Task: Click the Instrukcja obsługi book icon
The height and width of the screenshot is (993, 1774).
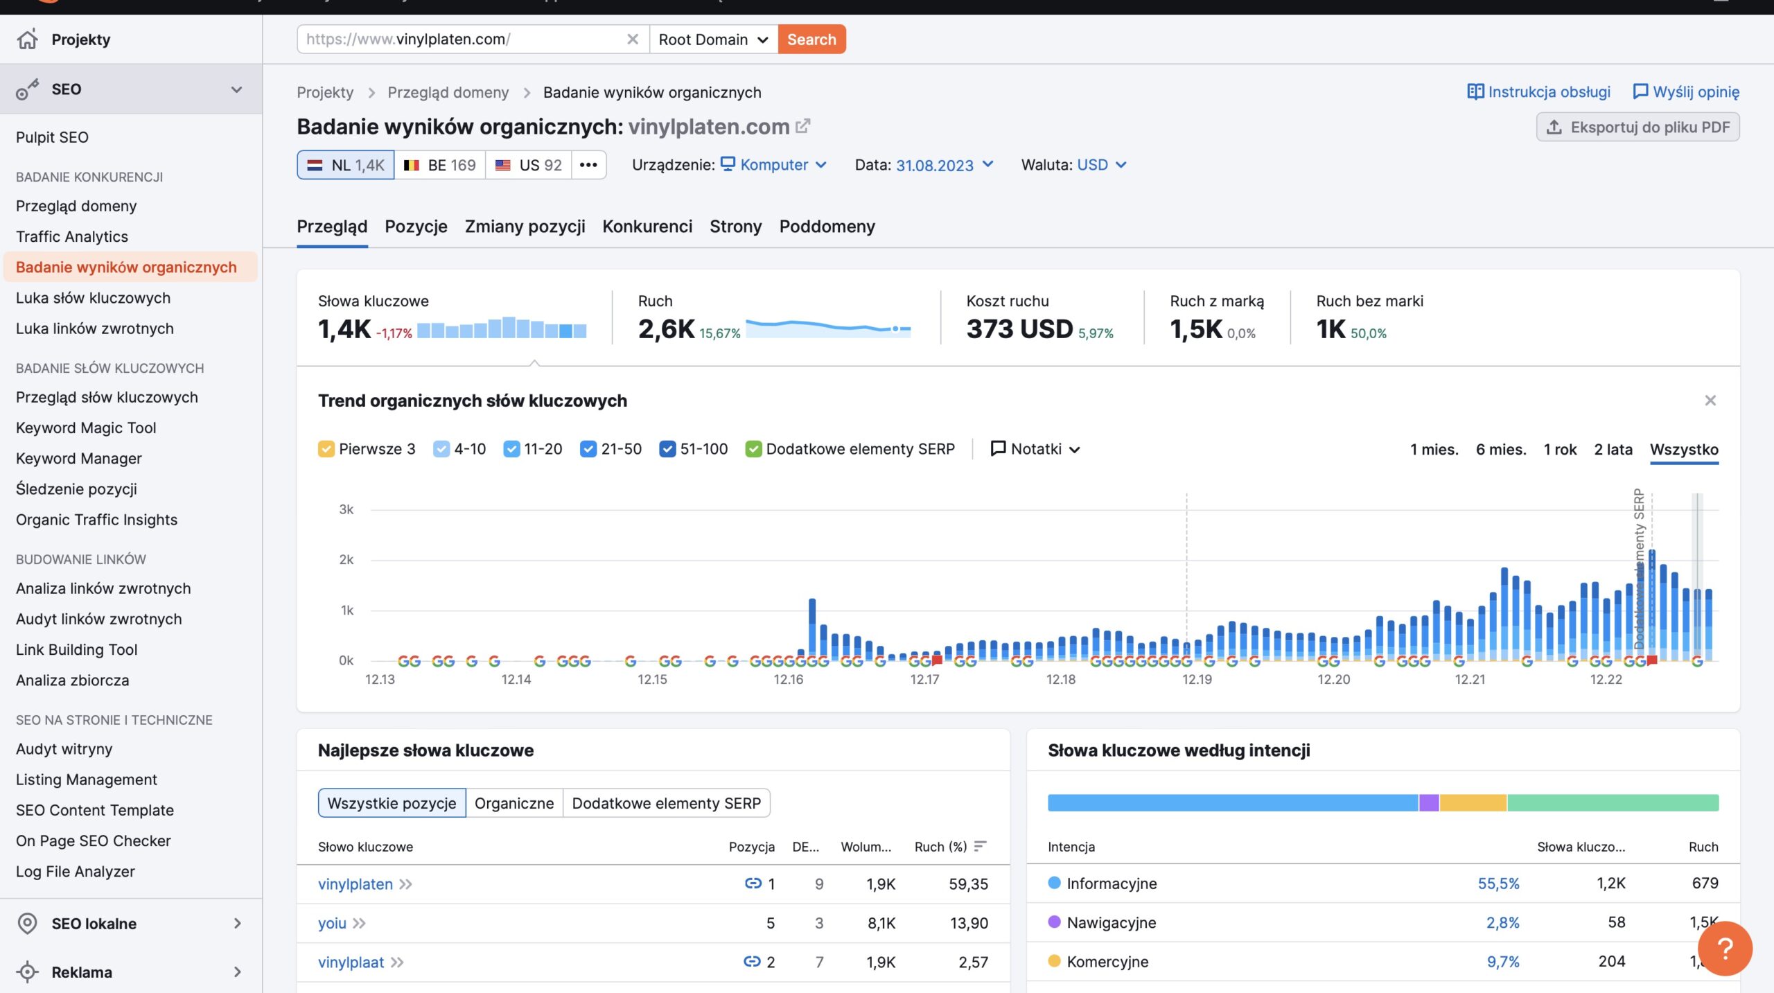Action: 1476,92
